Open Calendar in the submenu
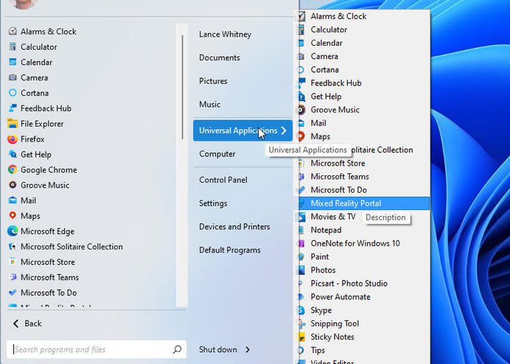 coord(327,42)
